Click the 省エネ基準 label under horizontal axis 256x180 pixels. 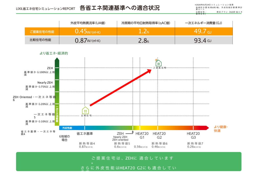(x=85, y=134)
